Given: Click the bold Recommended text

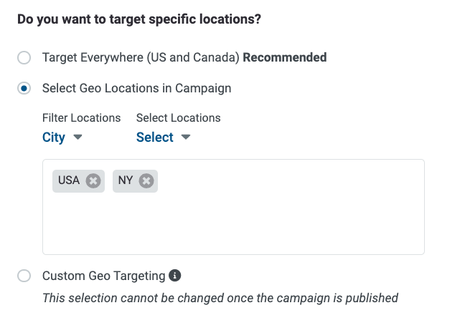Looking at the screenshot, I should click(285, 57).
